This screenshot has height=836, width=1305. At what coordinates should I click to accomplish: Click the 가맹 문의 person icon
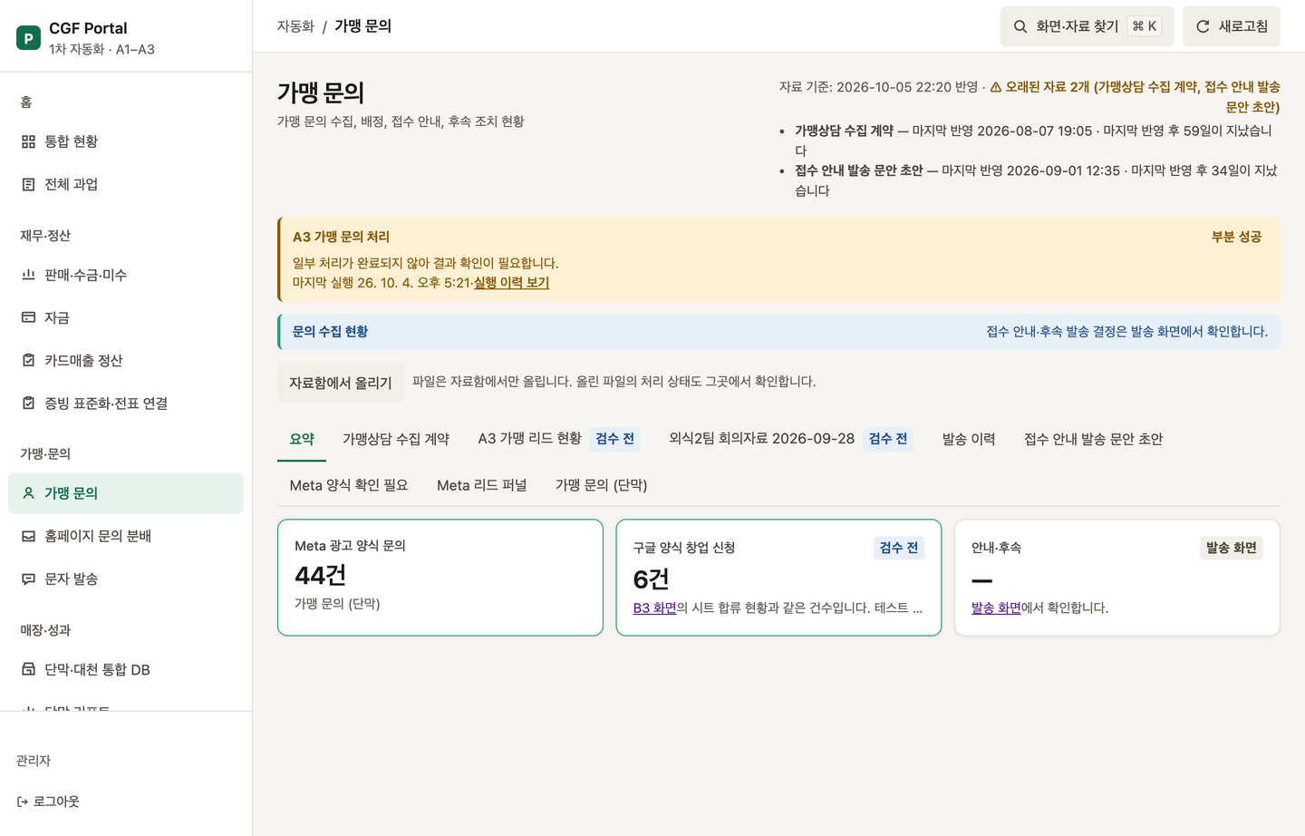[x=28, y=493]
